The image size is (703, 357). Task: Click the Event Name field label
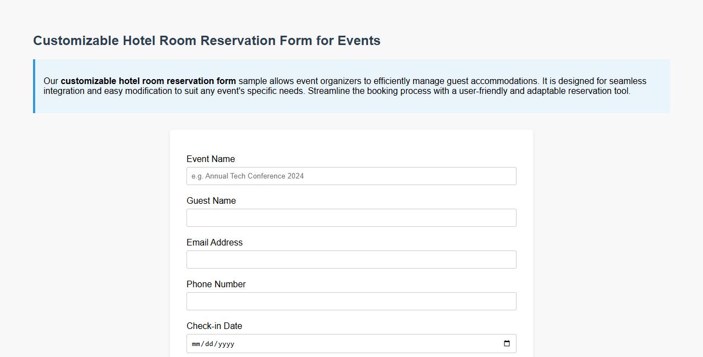pyautogui.click(x=211, y=159)
